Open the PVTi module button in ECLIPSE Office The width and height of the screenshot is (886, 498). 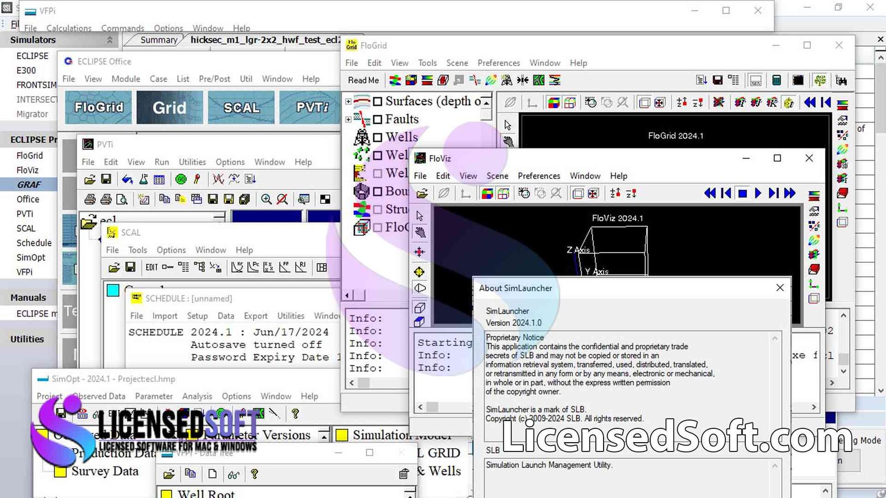(310, 107)
